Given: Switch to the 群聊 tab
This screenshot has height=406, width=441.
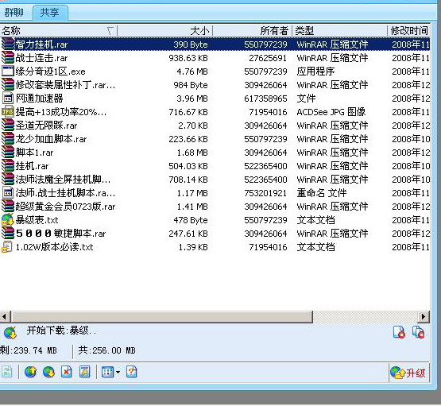Looking at the screenshot, I should (14, 13).
